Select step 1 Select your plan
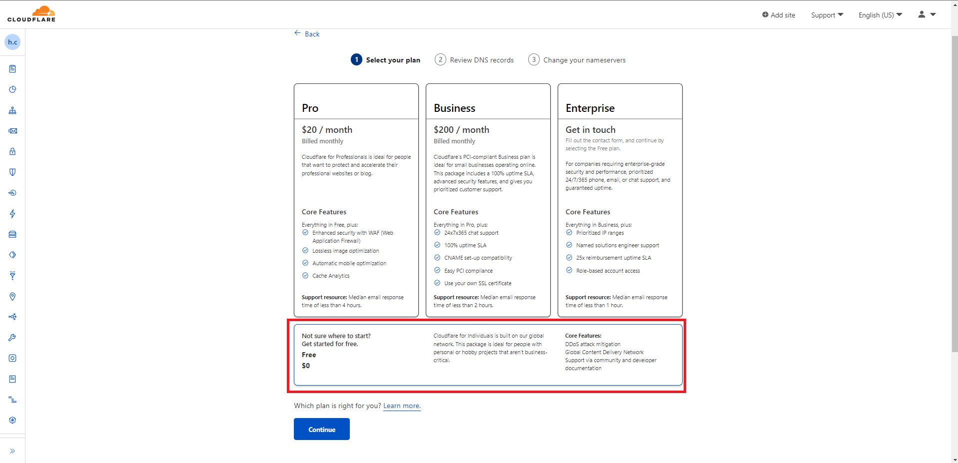The height and width of the screenshot is (463, 958). point(385,60)
